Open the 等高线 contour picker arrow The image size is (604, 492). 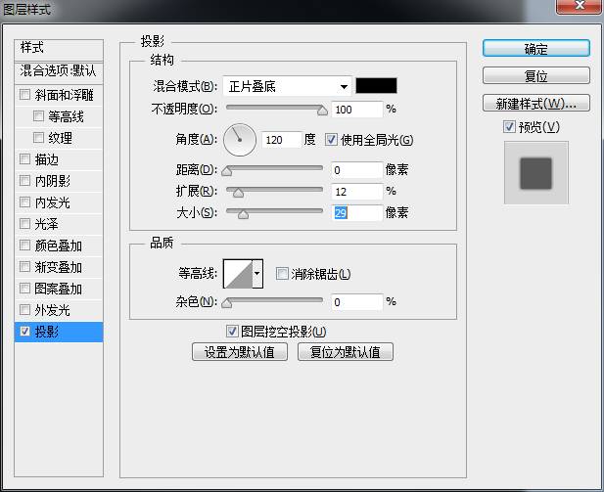coord(257,274)
